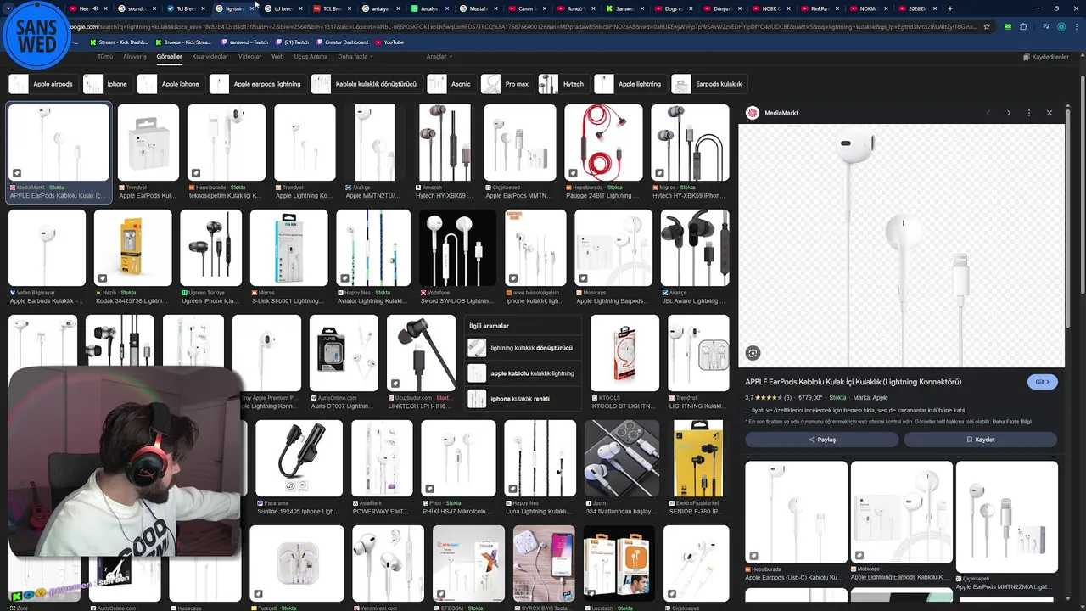Image resolution: width=1086 pixels, height=611 pixels.
Task: Open related search lightning kulaklık dönüştürücü
Action: click(523, 348)
